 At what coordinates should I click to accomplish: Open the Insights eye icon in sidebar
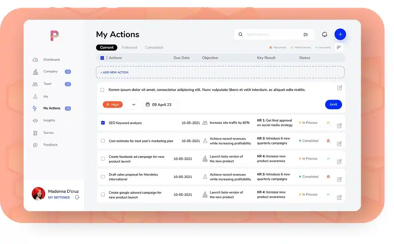coord(35,121)
